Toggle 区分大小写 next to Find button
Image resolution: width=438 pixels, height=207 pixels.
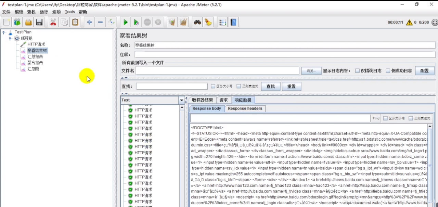pyautogui.click(x=385, y=118)
